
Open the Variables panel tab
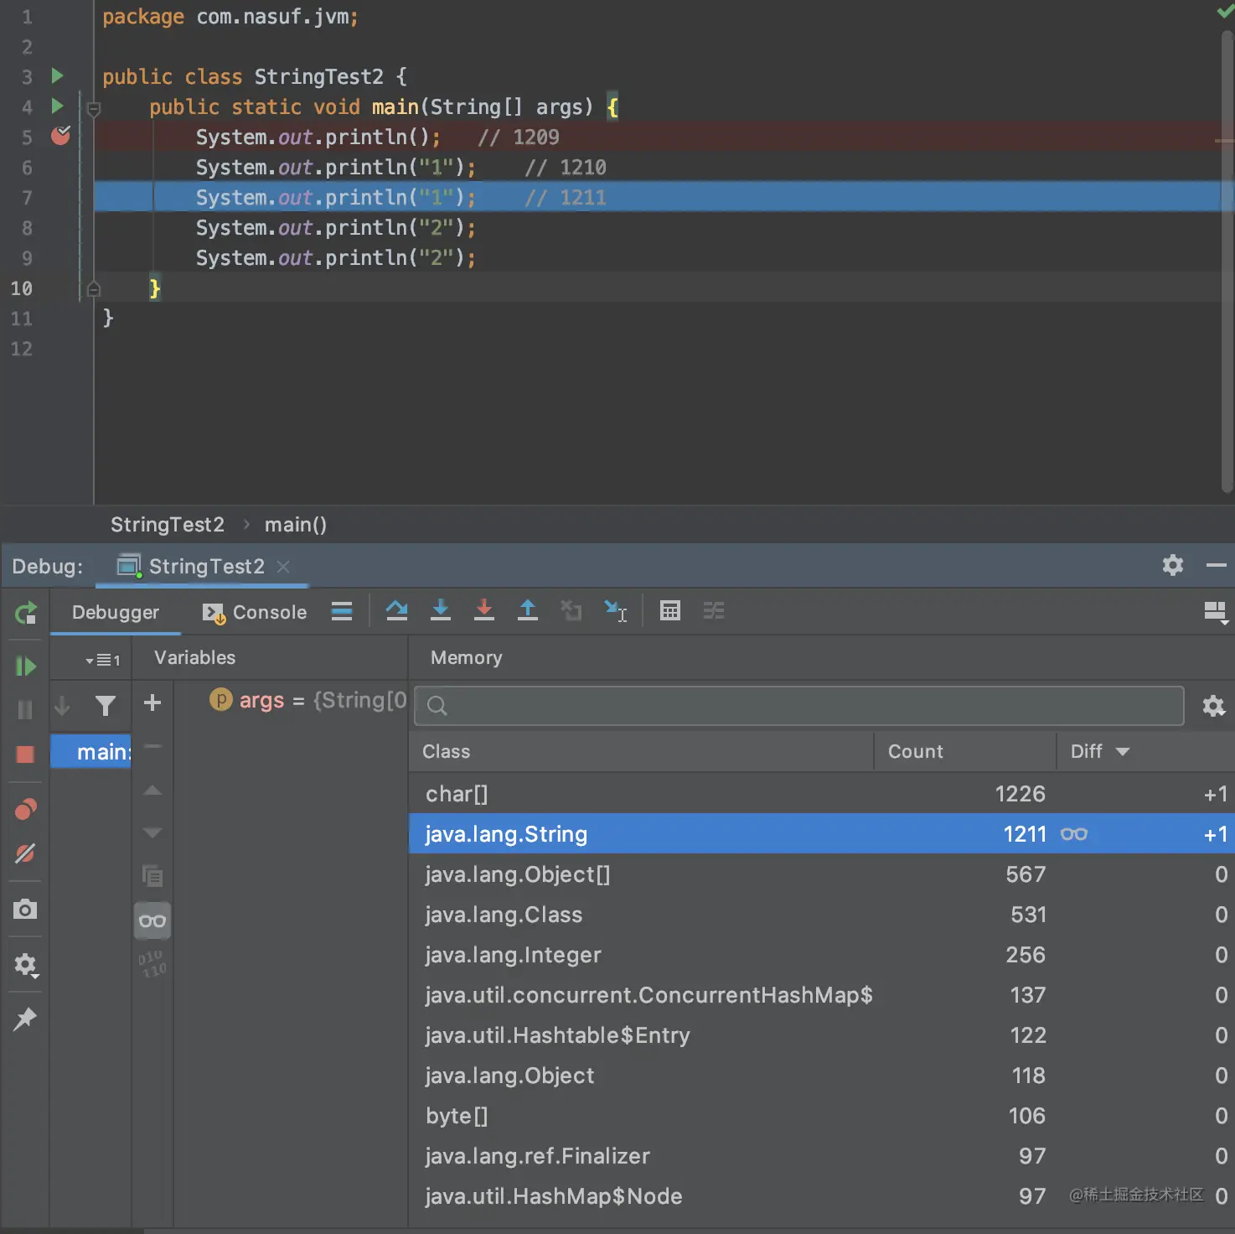point(194,658)
